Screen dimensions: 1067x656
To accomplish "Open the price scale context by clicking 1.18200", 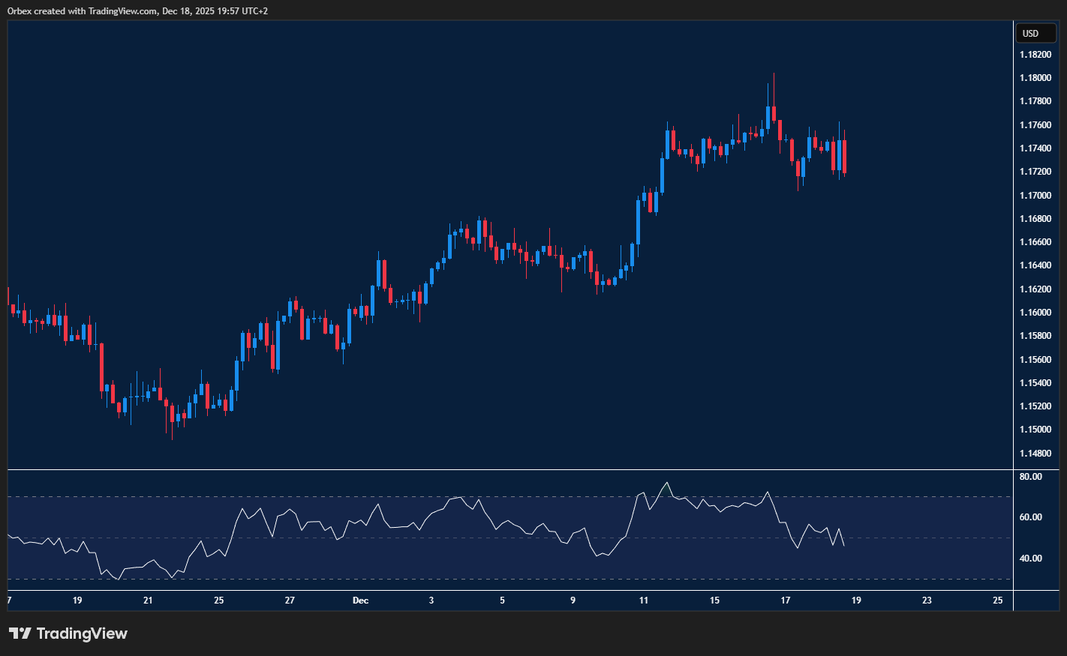I will 1035,54.
